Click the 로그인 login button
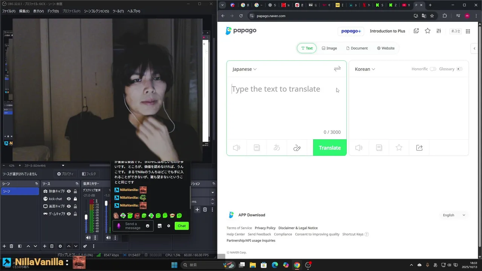The width and height of the screenshot is (482, 271). coord(456,31)
